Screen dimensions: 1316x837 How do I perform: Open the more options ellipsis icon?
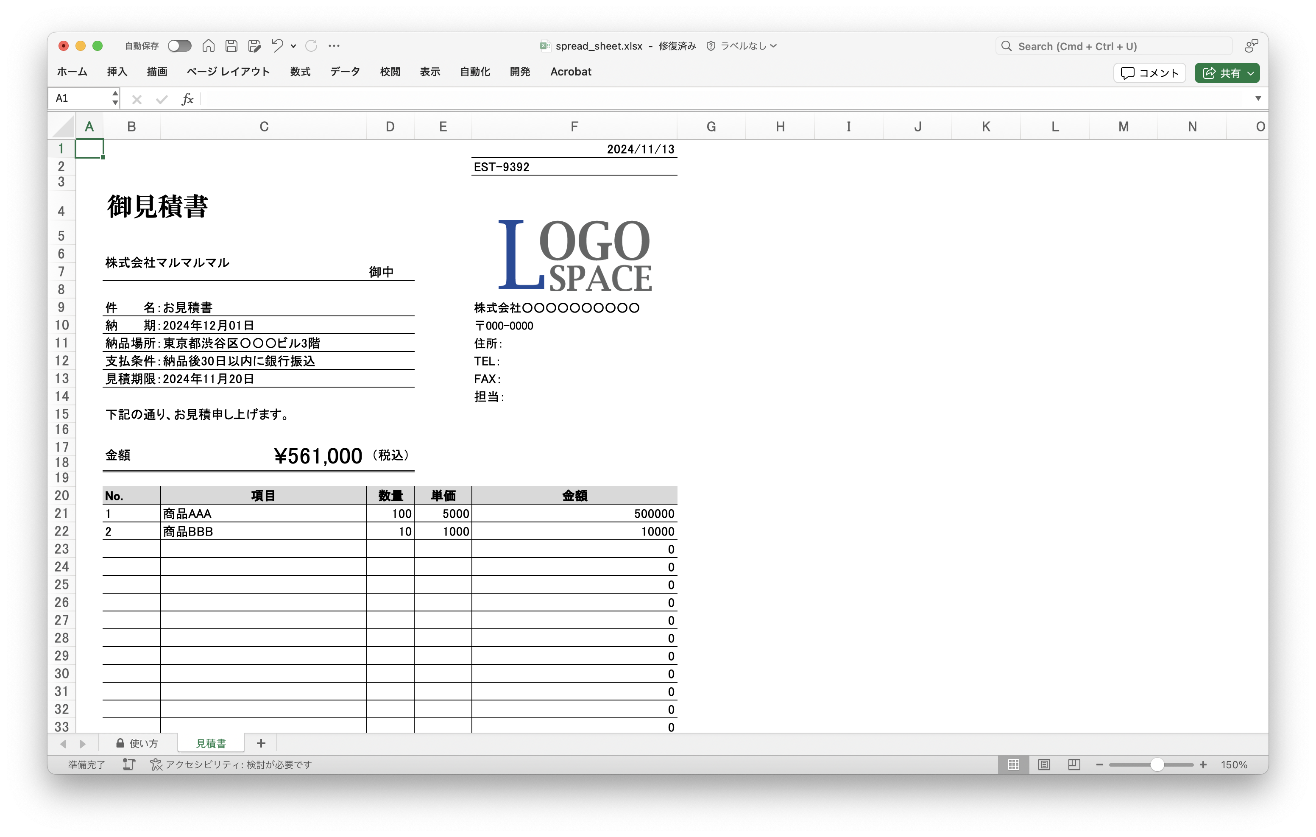(x=334, y=46)
